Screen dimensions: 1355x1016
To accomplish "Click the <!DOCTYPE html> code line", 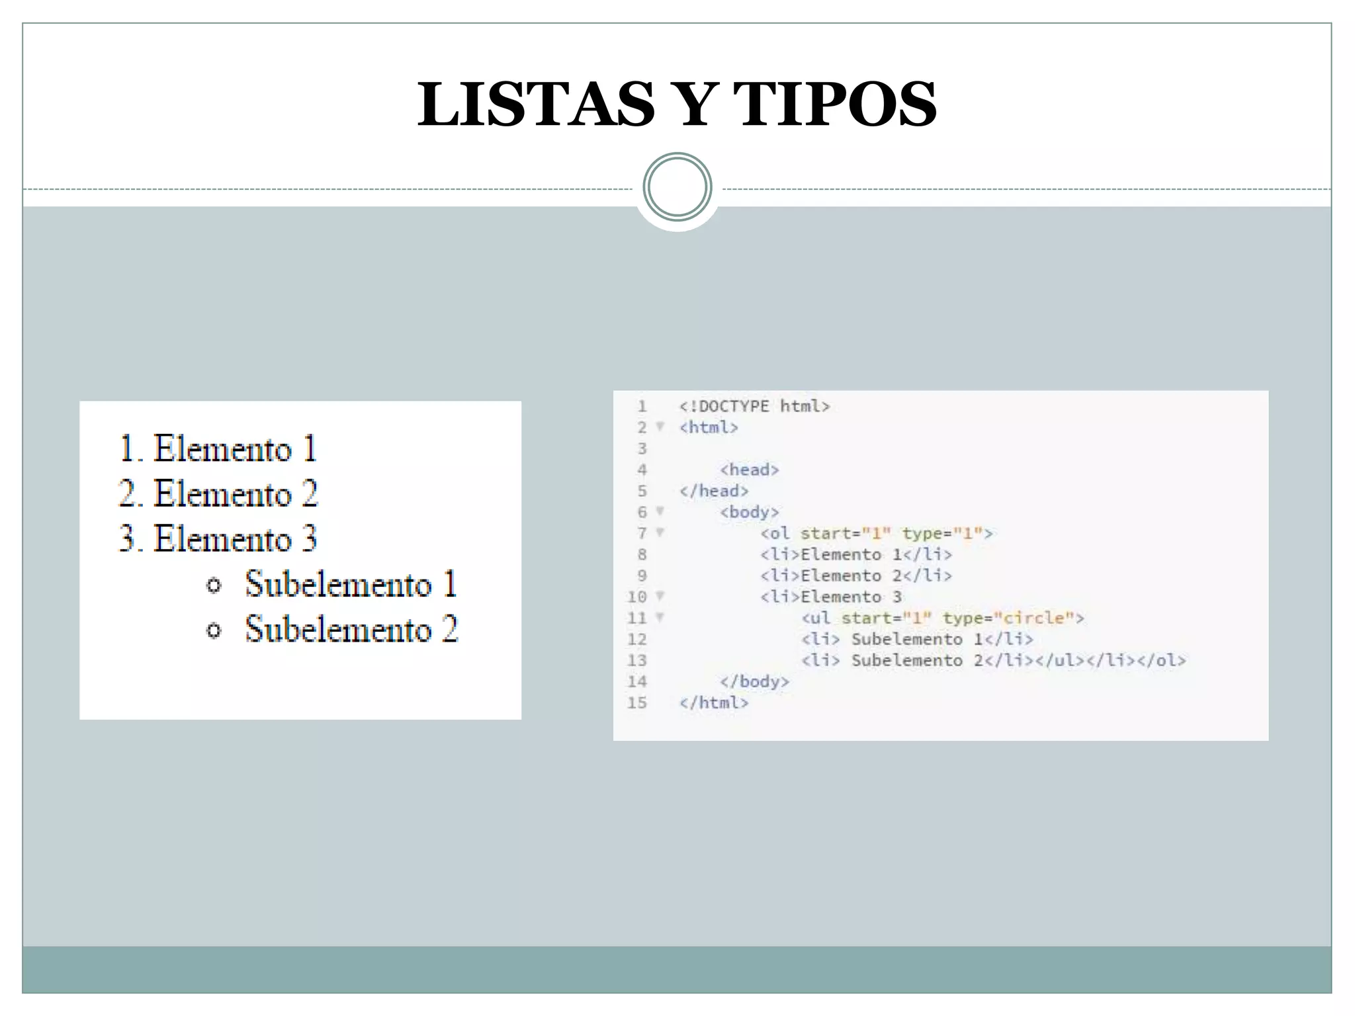I will click(754, 406).
